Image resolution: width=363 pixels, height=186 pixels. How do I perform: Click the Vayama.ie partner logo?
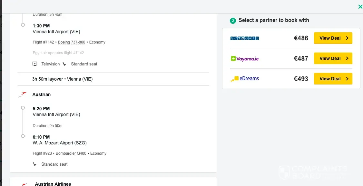245,59
